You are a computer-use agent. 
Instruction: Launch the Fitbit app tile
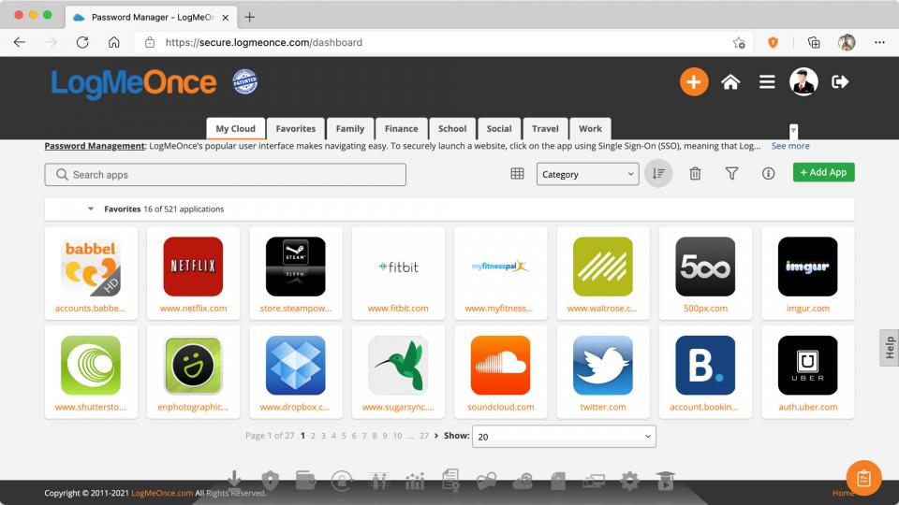click(x=398, y=273)
